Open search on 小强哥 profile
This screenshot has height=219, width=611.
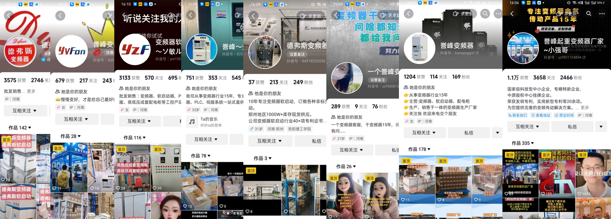click(x=589, y=14)
